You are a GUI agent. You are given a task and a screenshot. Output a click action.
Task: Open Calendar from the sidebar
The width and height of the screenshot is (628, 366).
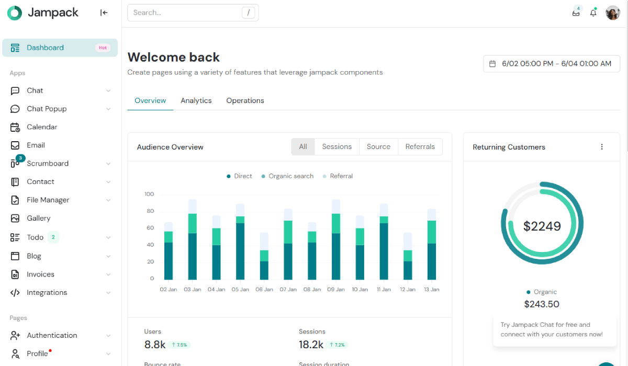(42, 127)
